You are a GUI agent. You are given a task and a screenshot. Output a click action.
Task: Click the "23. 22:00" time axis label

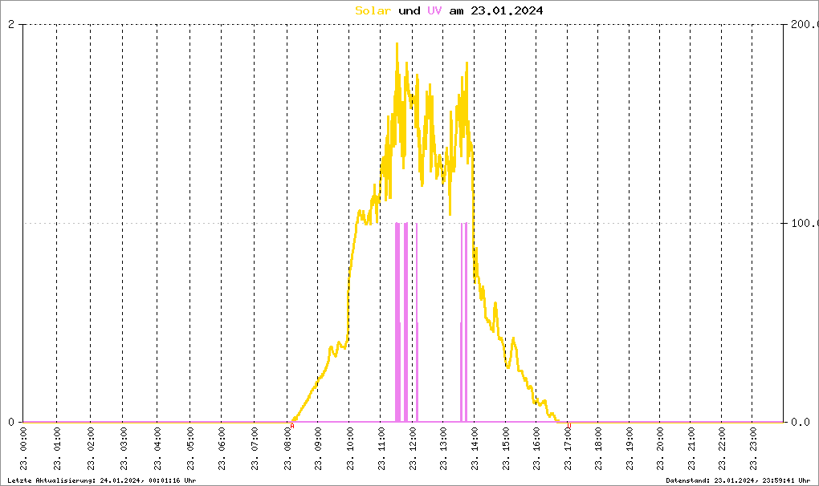tap(722, 449)
